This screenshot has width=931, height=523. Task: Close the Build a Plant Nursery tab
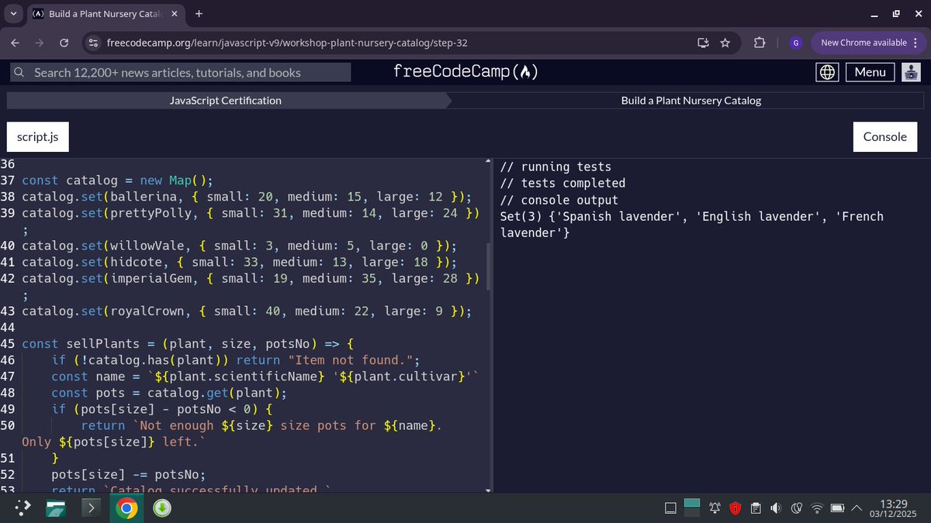pos(174,14)
